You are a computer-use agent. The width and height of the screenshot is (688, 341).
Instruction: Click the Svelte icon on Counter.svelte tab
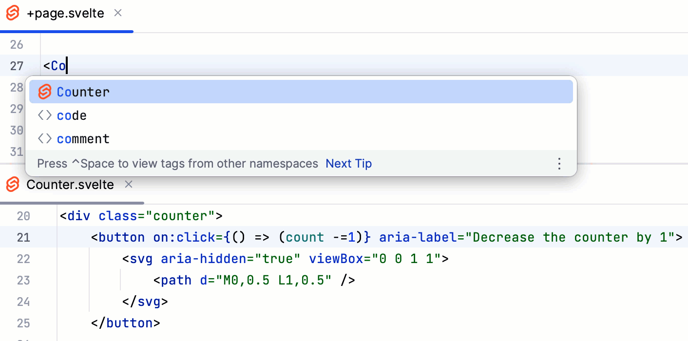13,185
